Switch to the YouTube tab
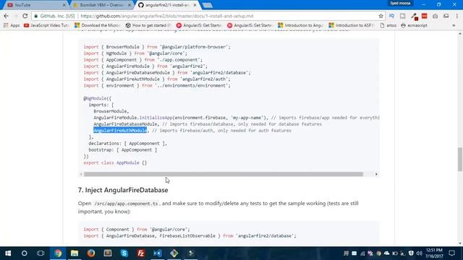The width and height of the screenshot is (463, 260). (x=35, y=5)
